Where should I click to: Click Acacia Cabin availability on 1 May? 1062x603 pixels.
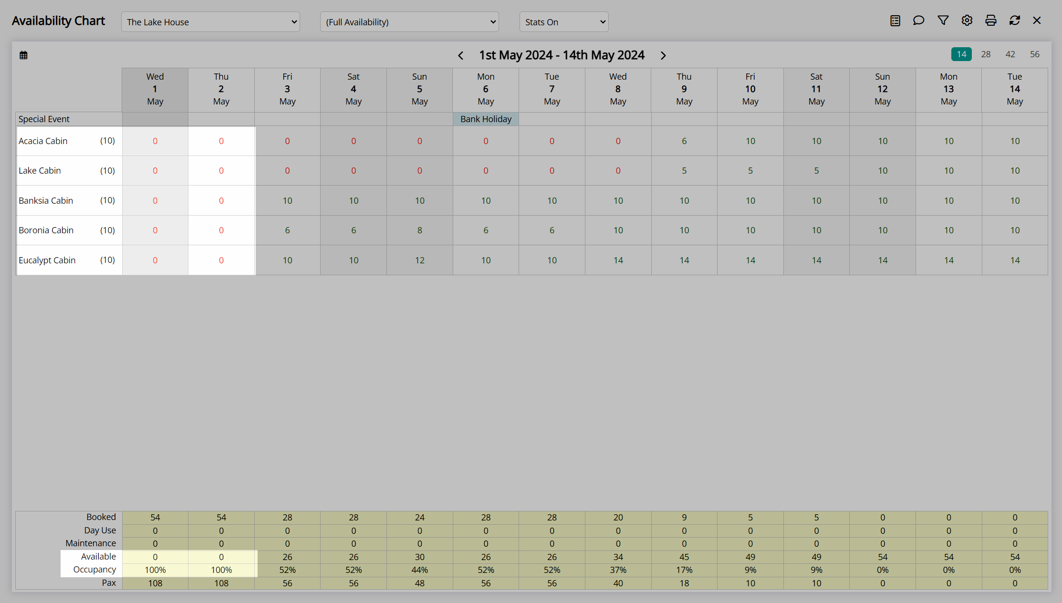(155, 141)
